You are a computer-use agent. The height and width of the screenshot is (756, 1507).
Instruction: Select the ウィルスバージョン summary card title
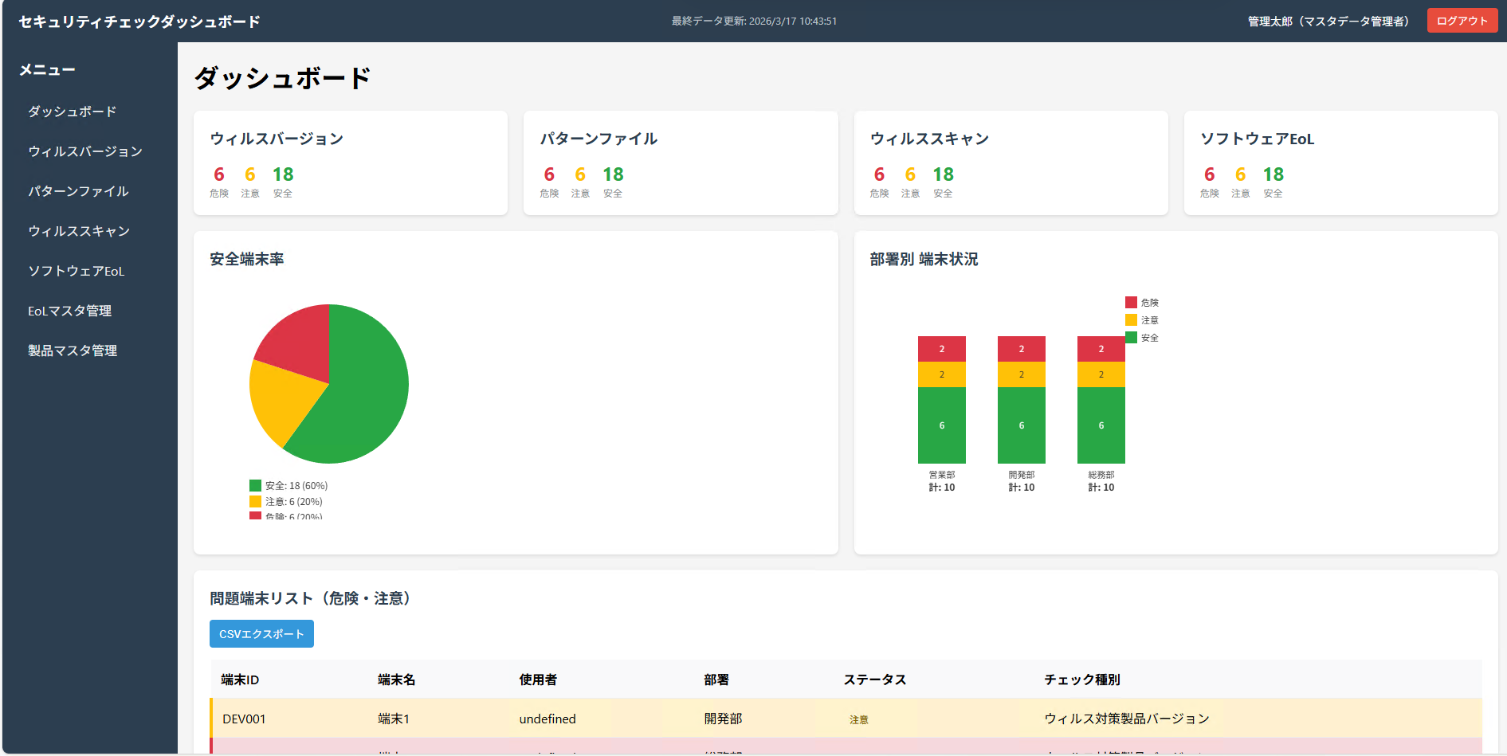point(277,139)
